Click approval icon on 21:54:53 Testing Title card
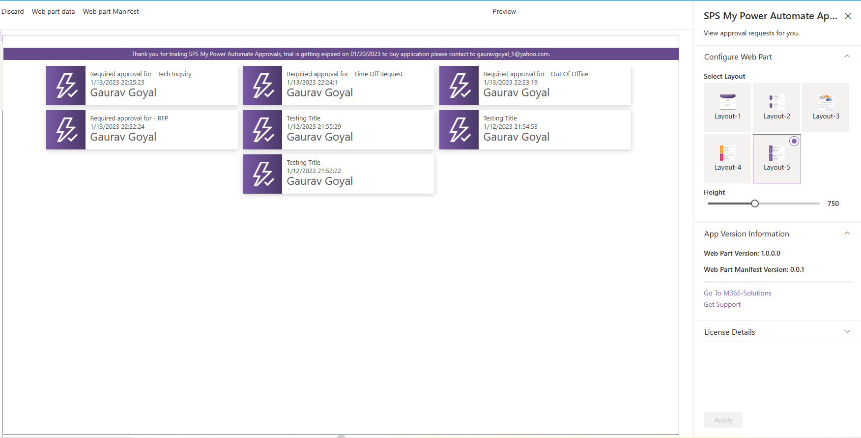The image size is (861, 438). point(459,130)
